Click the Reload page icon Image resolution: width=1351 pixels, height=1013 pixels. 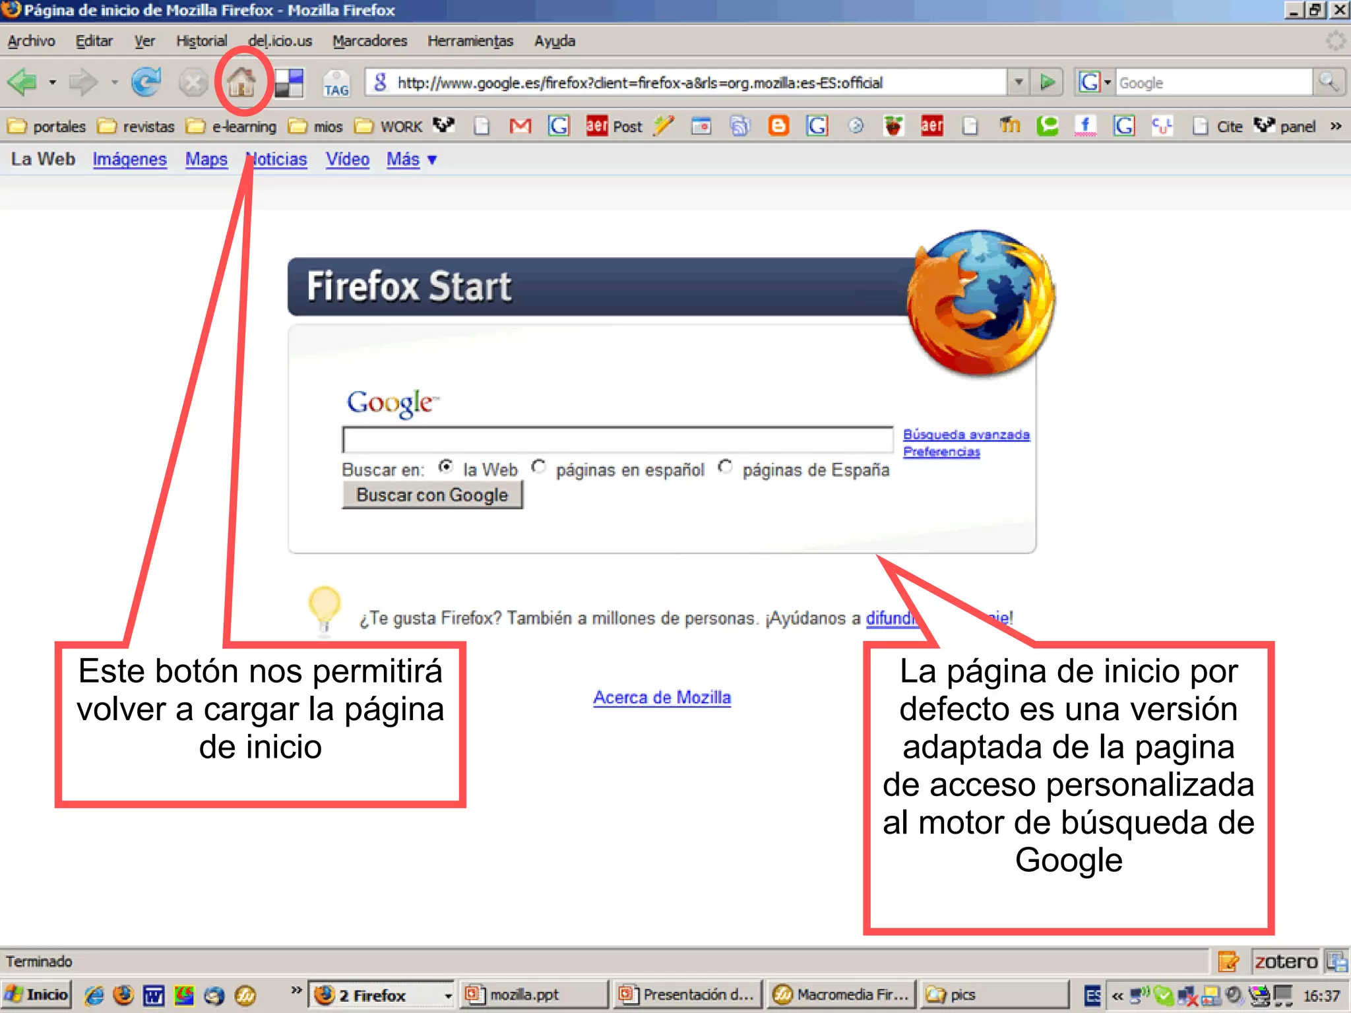(146, 82)
